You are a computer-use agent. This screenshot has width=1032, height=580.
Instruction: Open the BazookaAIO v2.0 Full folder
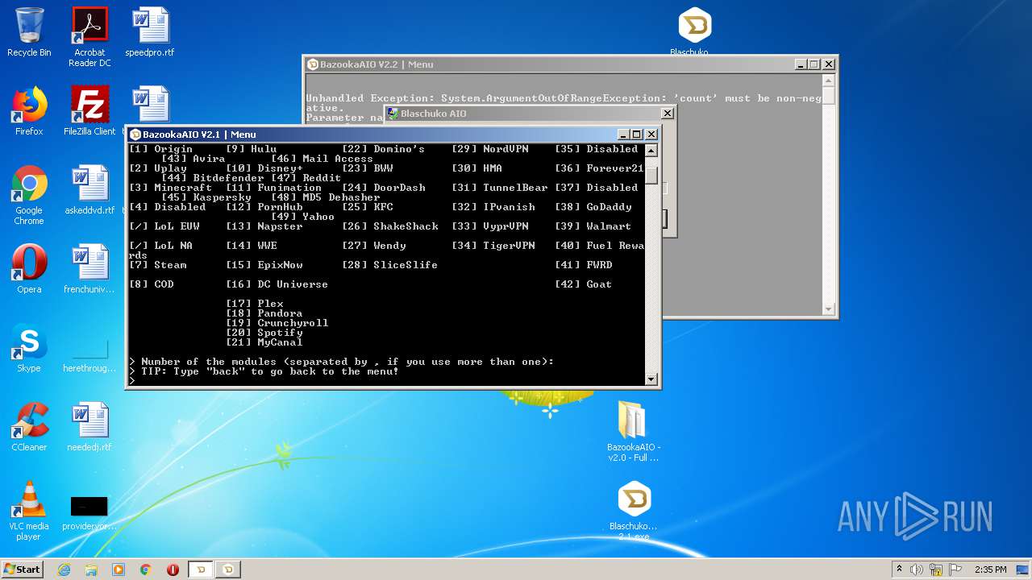tap(633, 432)
